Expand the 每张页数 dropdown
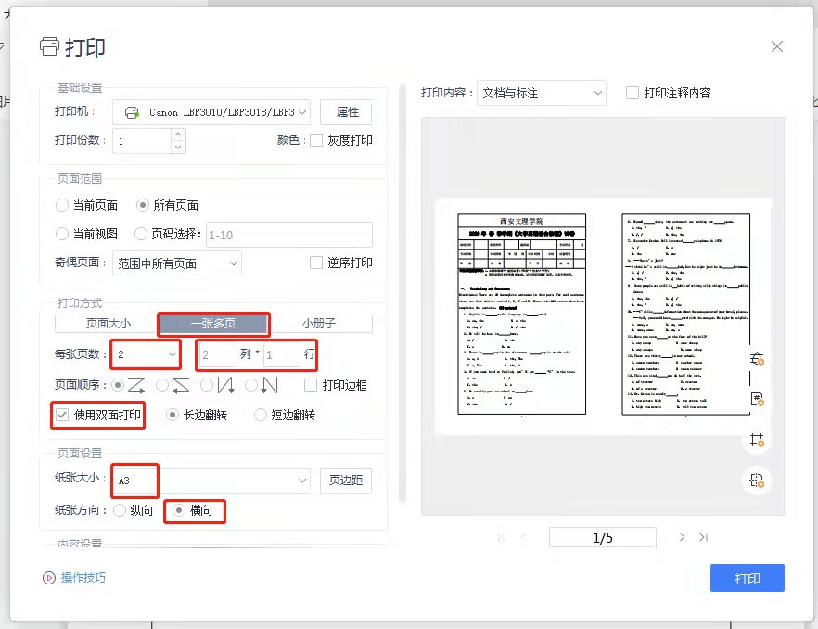Viewport: 818px width, 629px height. (173, 353)
